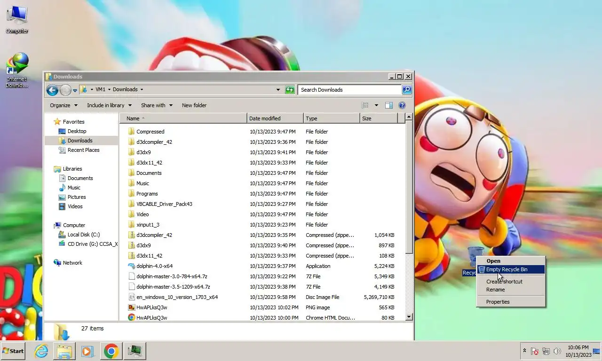
Task: Select the d3dx9 zipped archive icon
Action: click(132, 245)
